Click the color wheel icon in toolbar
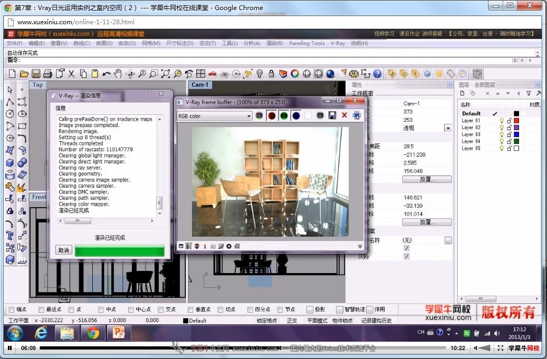Screen dimensions: 547x359 pos(295,74)
